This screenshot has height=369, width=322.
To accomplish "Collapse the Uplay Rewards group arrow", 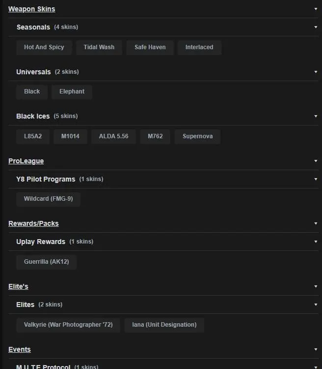I will point(316,242).
